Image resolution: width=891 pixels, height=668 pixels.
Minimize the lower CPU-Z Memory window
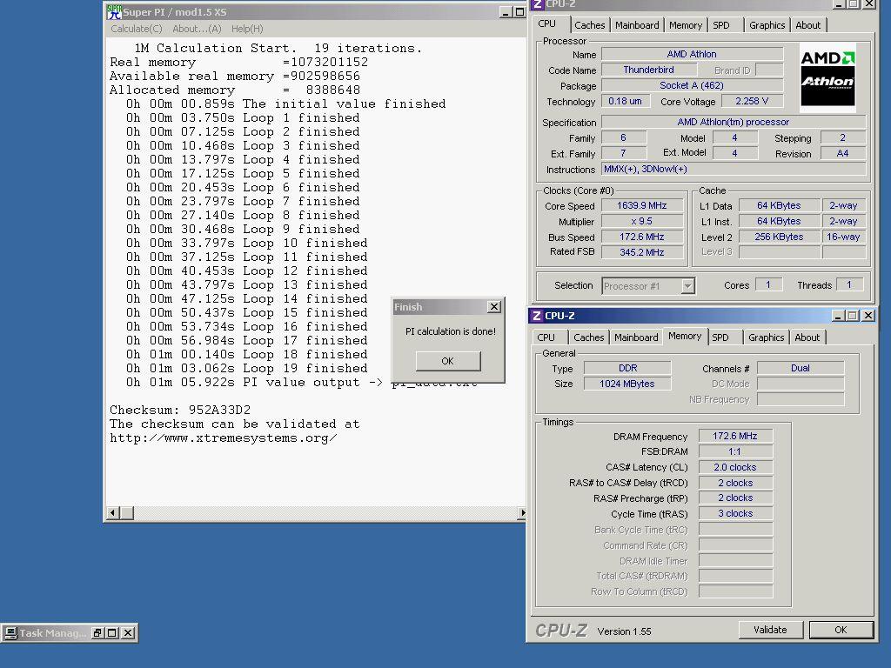[838, 315]
